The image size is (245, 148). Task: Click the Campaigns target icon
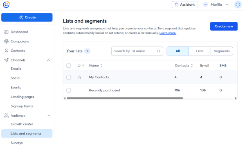pyautogui.click(x=6, y=41)
